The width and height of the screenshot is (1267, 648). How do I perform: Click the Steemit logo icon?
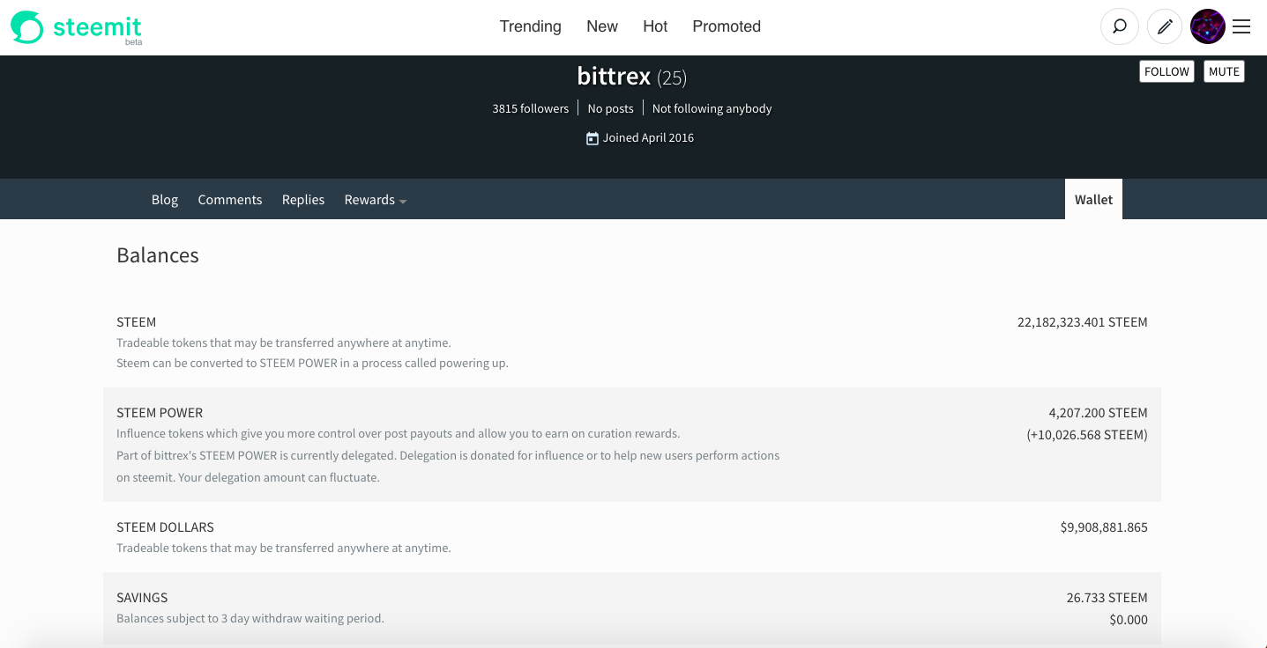(26, 27)
